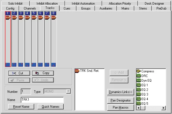Image resolution: width=172 pixels, height=114 pixels.
Task: Click the mon icon on track 4
Action: (x=28, y=17)
